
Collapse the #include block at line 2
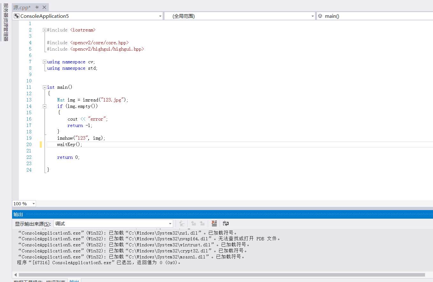(x=45, y=30)
